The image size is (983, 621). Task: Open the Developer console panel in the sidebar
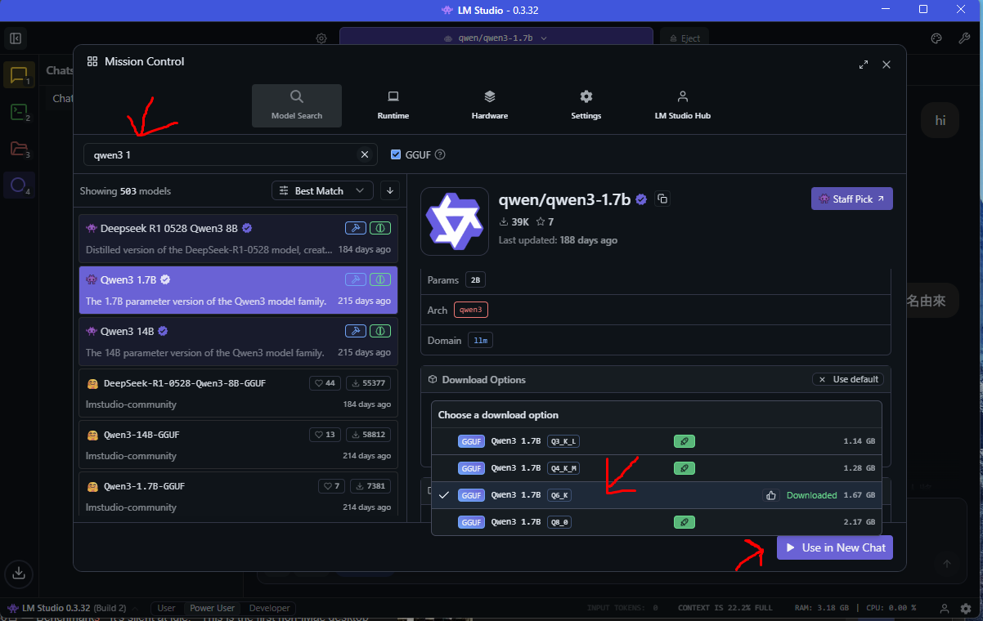pos(18,111)
